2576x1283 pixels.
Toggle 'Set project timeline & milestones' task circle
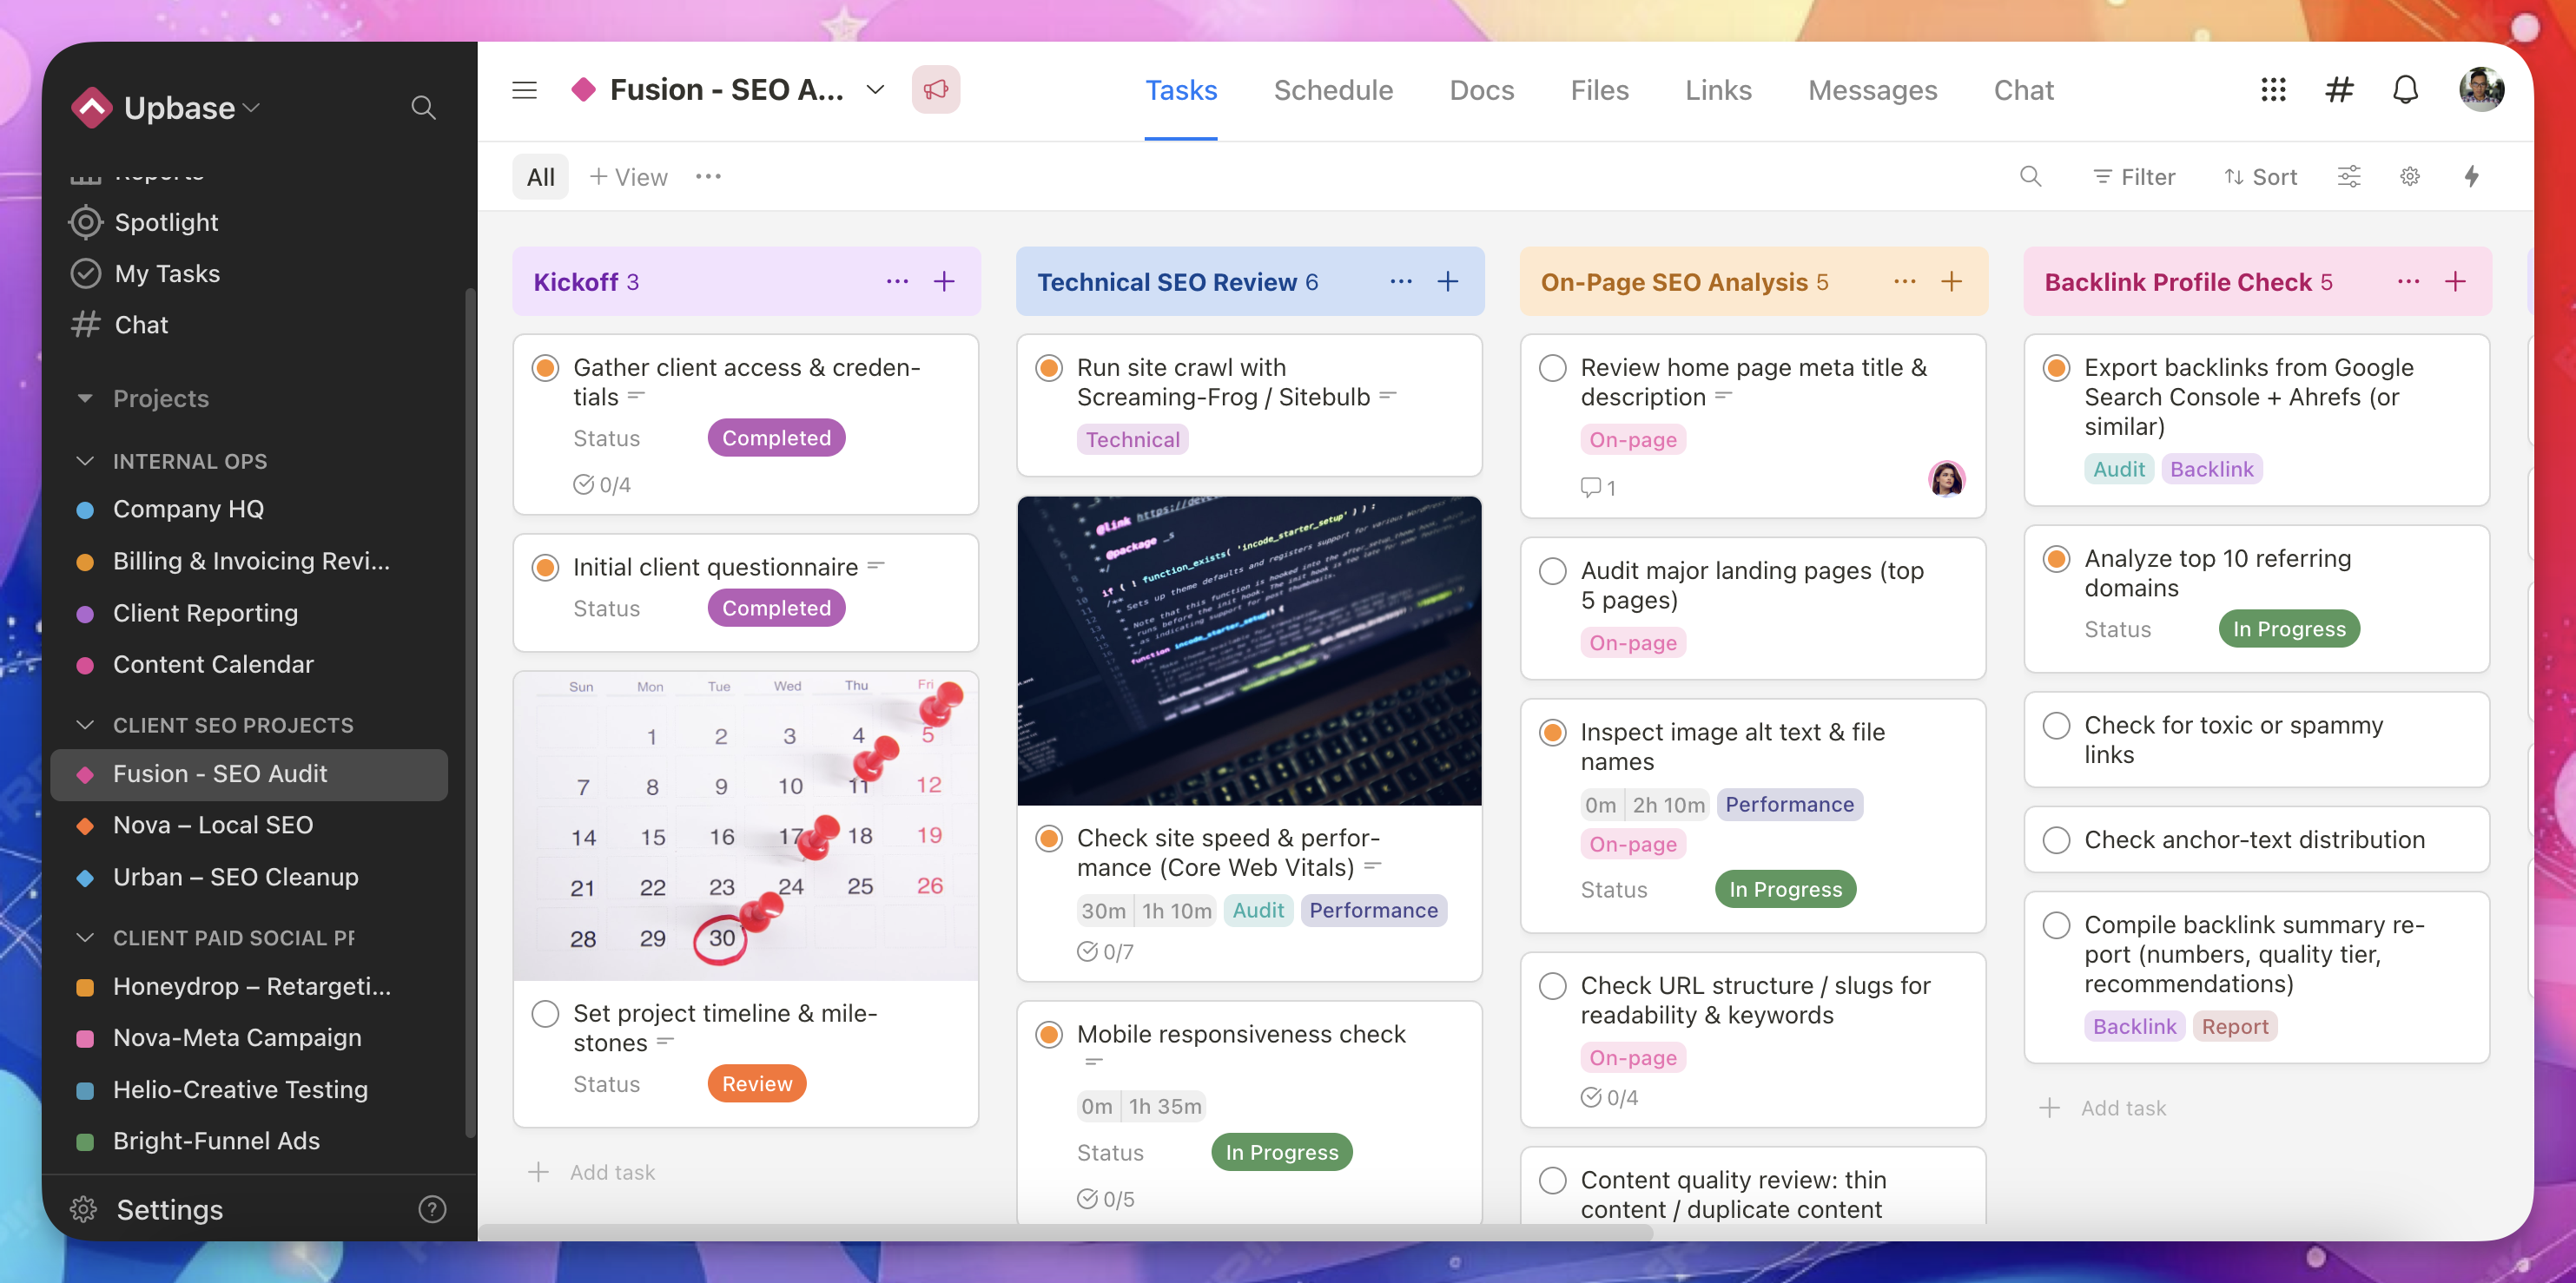tap(545, 1013)
